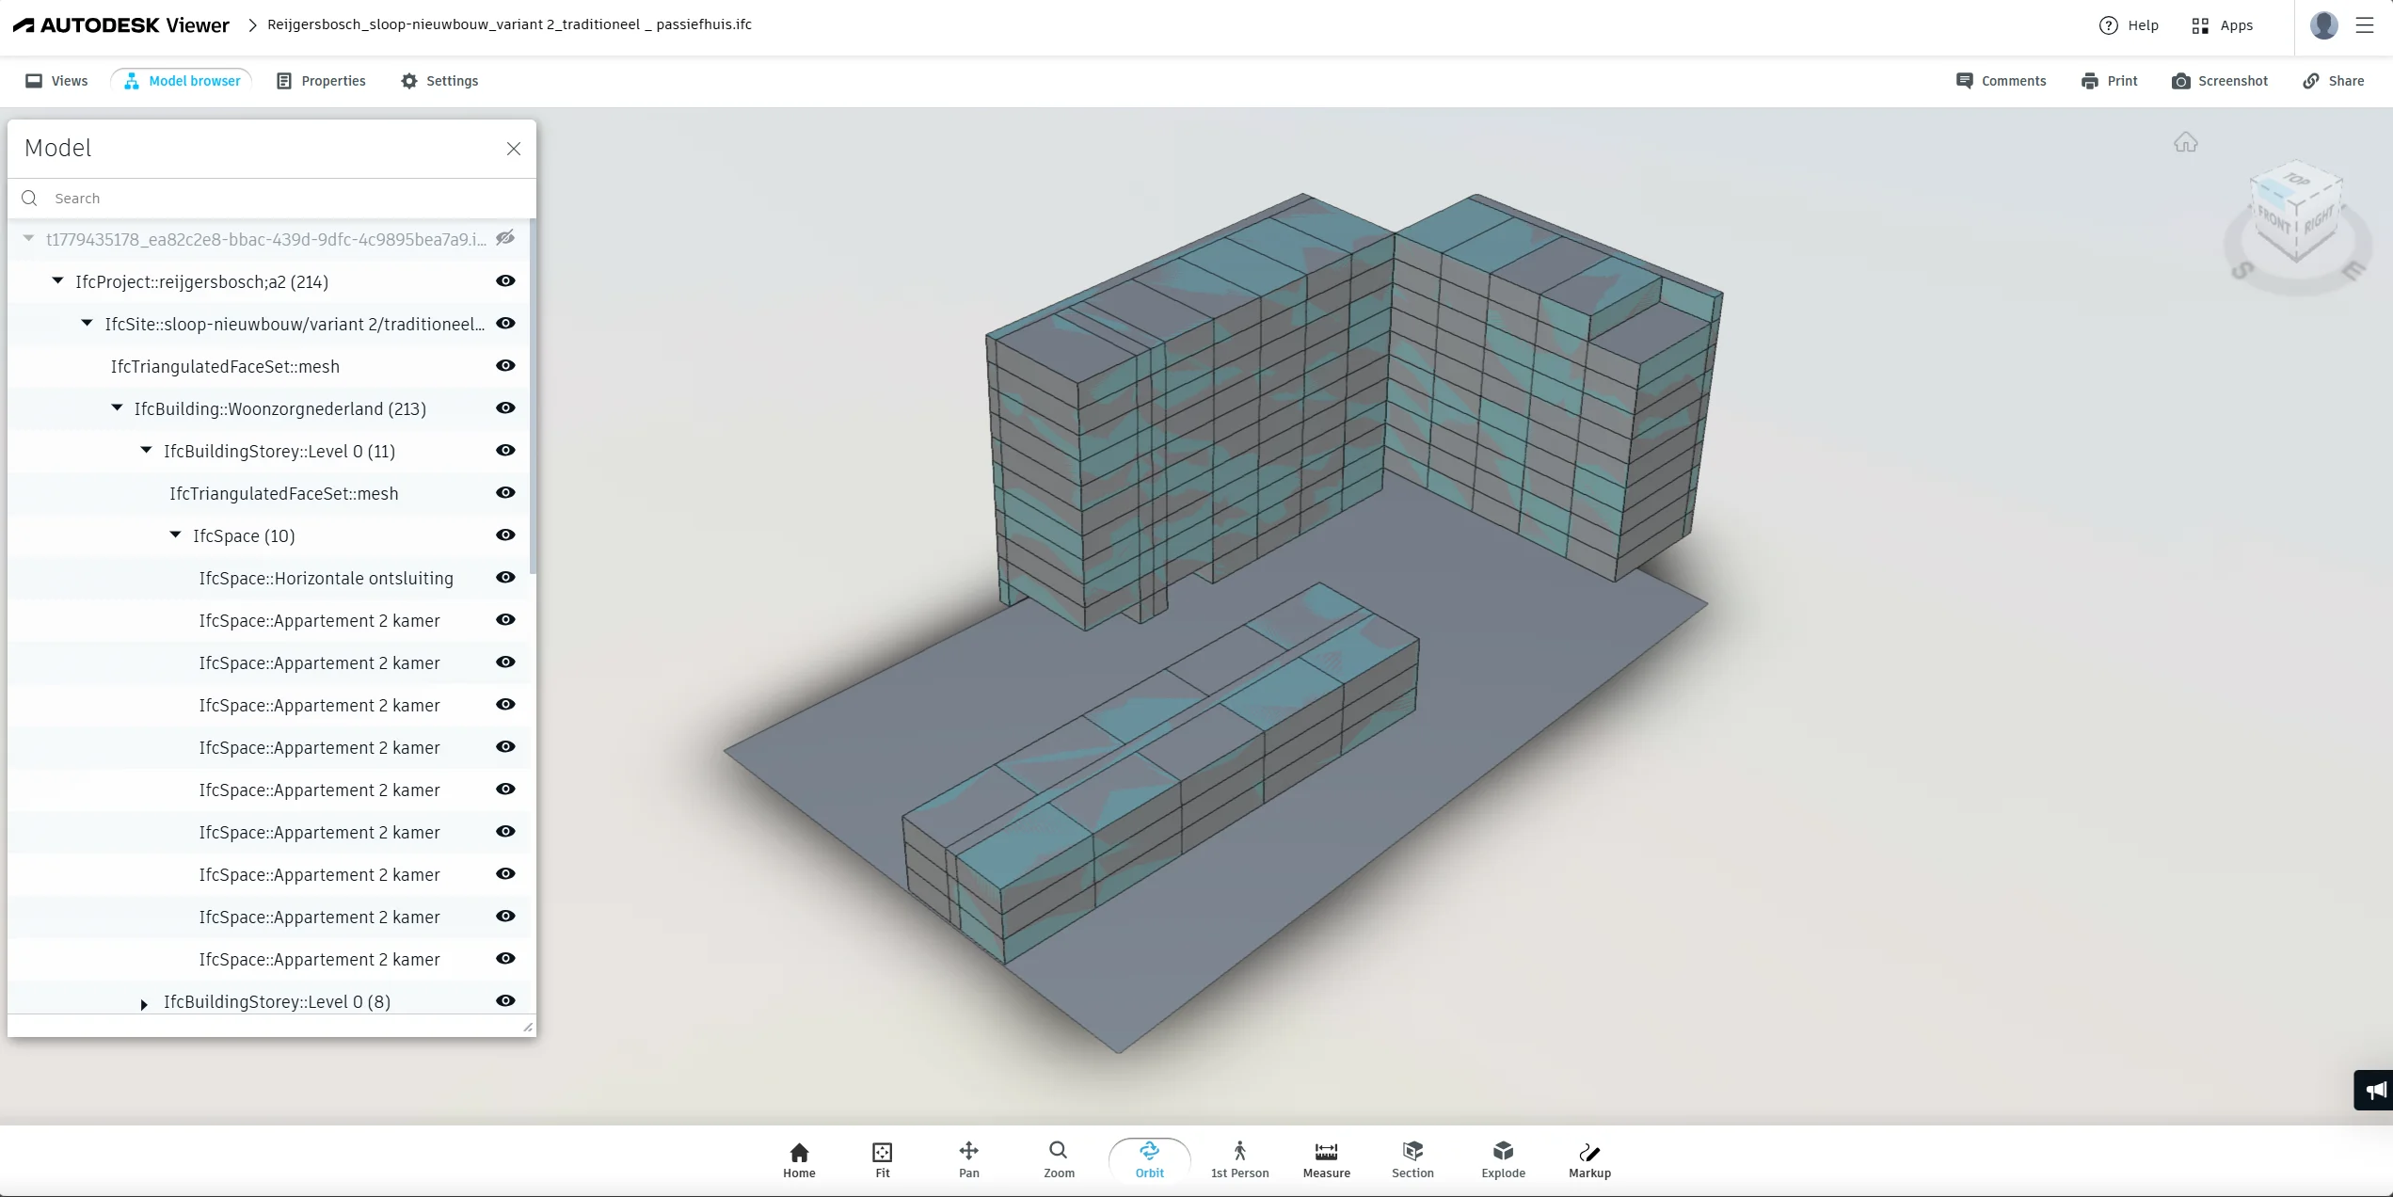Close the Model browser panel
The width and height of the screenshot is (2393, 1197).
pos(514,149)
